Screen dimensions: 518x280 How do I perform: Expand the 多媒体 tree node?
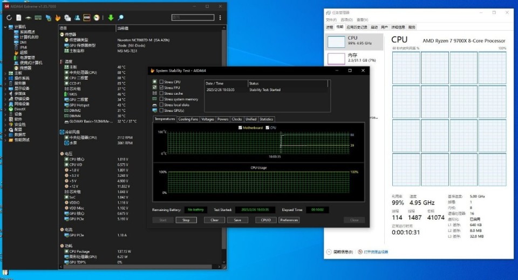coord(5,94)
